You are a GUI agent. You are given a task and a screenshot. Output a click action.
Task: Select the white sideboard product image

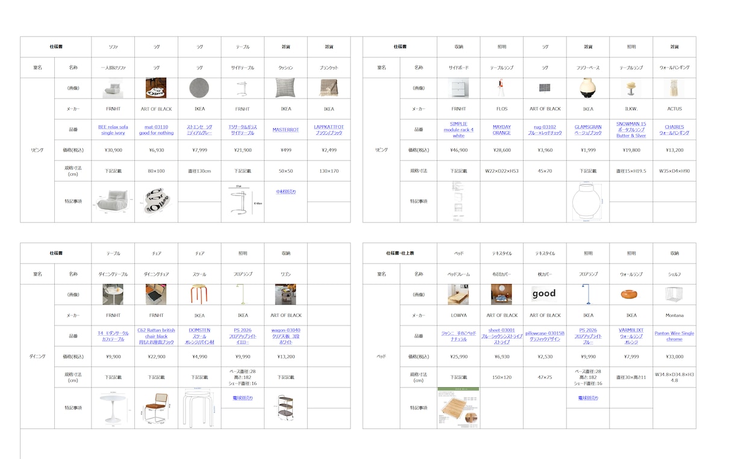click(x=458, y=88)
